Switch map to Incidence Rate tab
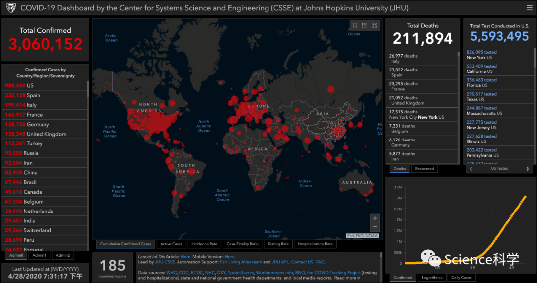 (204, 244)
